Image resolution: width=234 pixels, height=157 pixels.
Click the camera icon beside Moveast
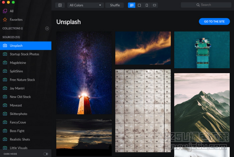5,105
